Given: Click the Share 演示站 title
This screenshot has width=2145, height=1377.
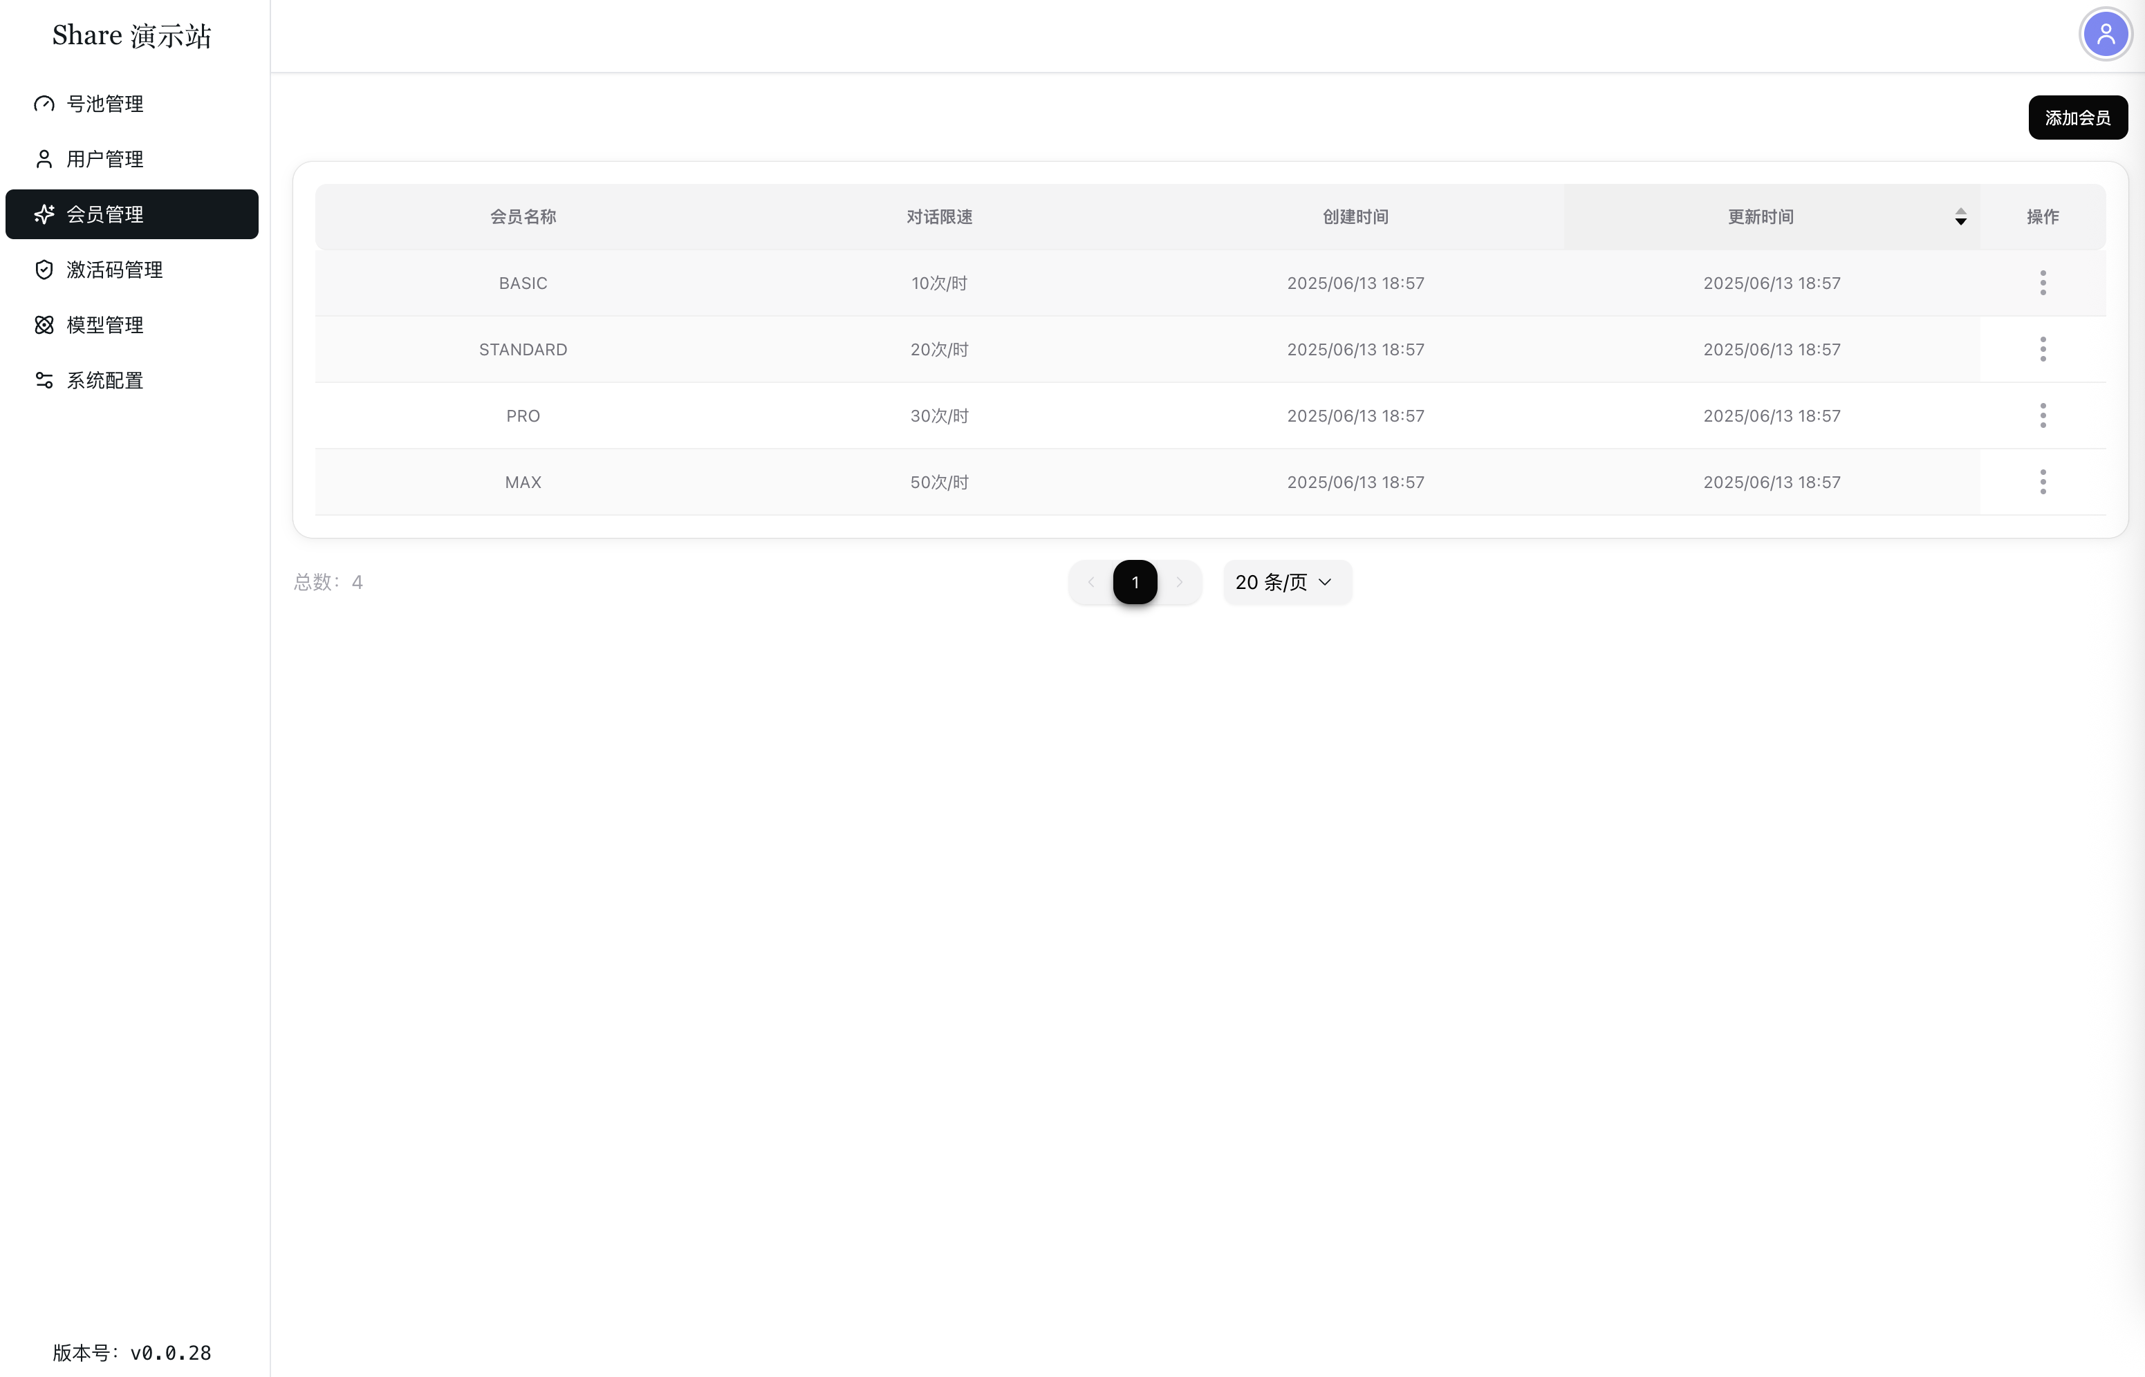Looking at the screenshot, I should point(131,36).
